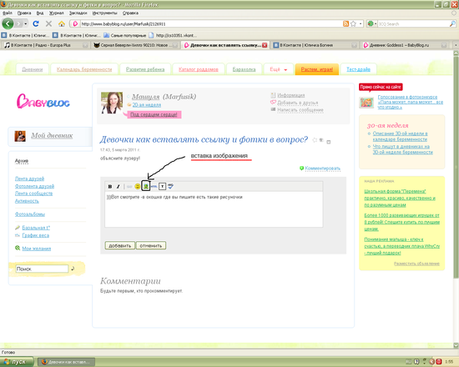Open the orange Растем, играя tab
Screen dimensions: 459x367
click(x=317, y=69)
